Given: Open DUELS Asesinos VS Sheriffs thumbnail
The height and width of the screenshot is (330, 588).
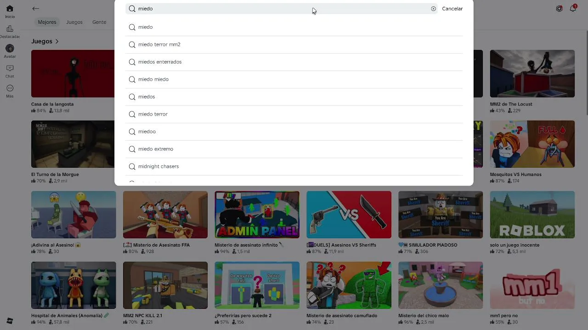Looking at the screenshot, I should (x=349, y=214).
